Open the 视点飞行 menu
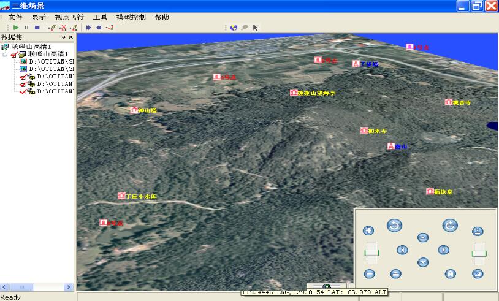 tap(69, 17)
